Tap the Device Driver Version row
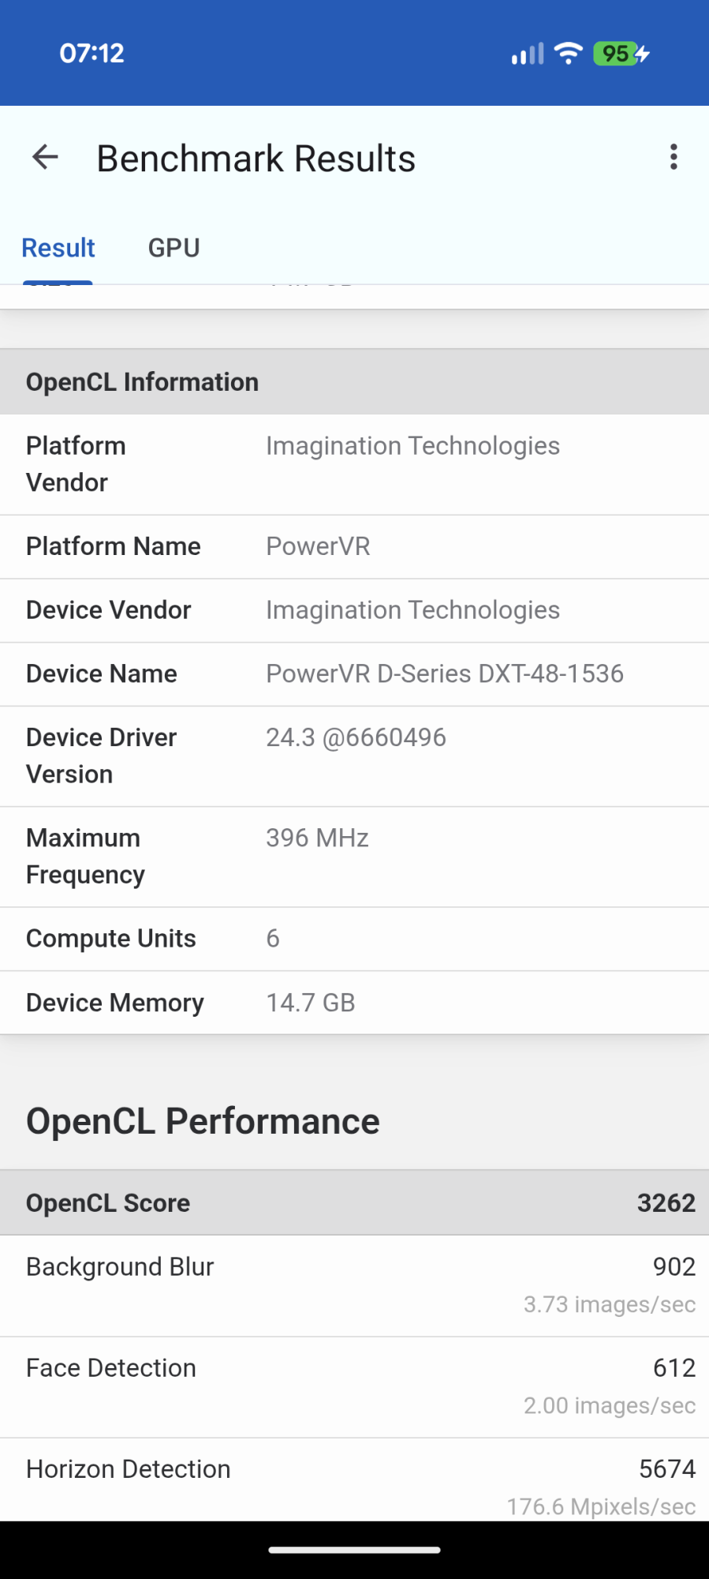Viewport: 709px width, 1579px height. pos(354,756)
